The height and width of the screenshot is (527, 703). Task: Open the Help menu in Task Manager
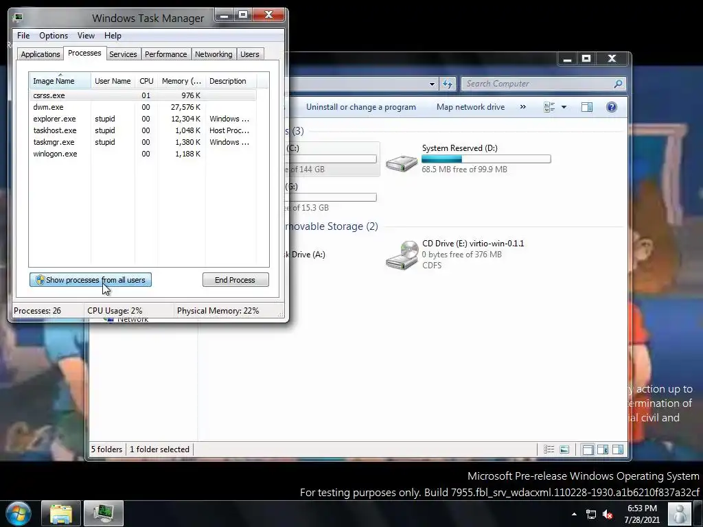(x=113, y=36)
